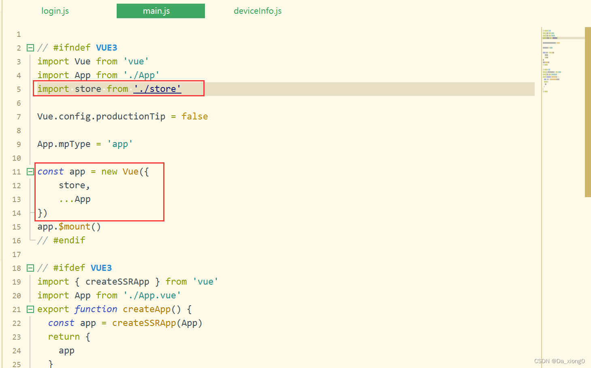Image resolution: width=591 pixels, height=368 pixels.
Task: Click '...App' on line 13
Action: [75, 199]
